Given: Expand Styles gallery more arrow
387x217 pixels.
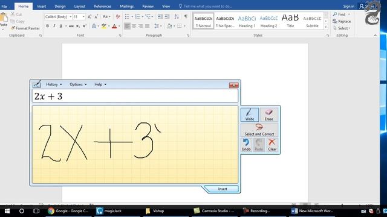Looking at the screenshot, I should 326,27.
